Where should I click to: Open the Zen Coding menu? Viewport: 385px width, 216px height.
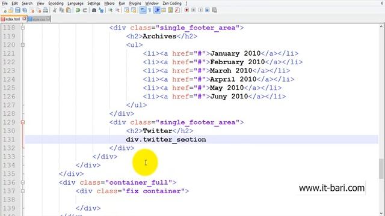pos(172,4)
